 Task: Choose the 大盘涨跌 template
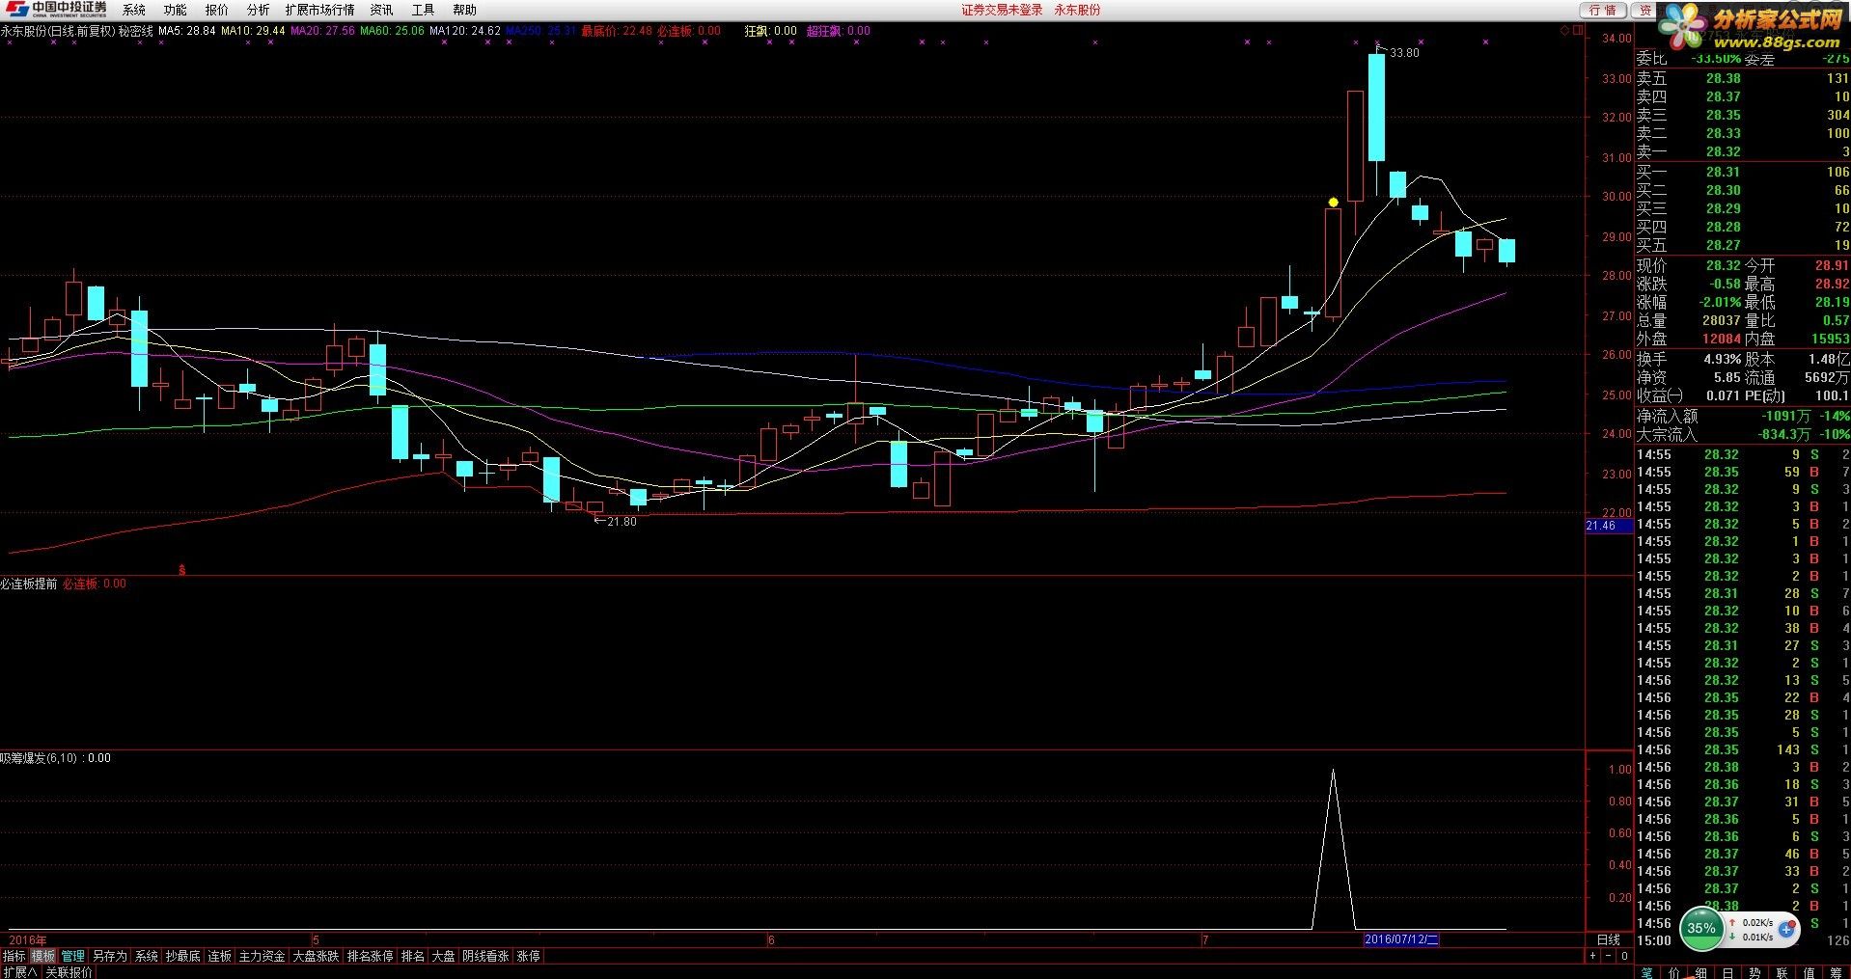point(316,956)
